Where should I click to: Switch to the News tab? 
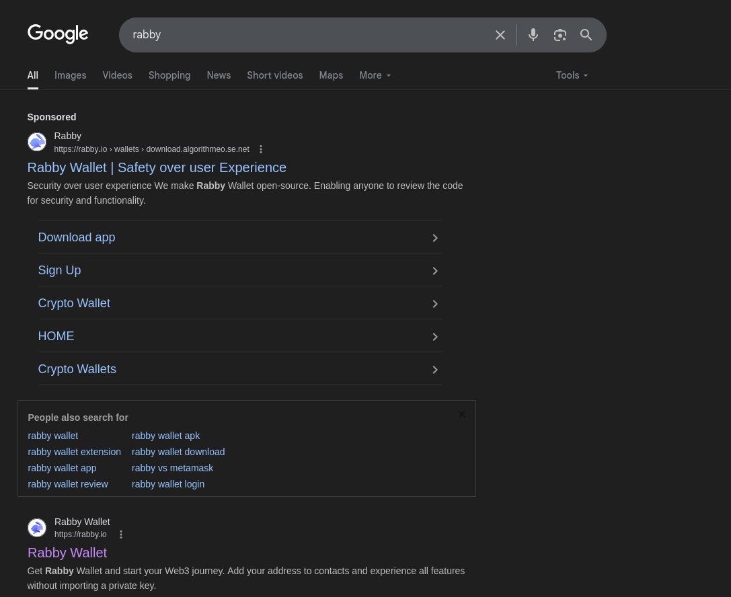click(x=219, y=75)
